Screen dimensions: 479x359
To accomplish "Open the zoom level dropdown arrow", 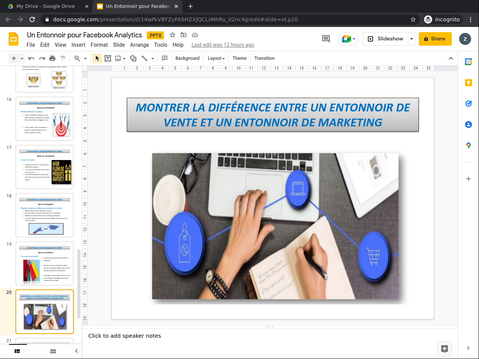I will (x=85, y=58).
